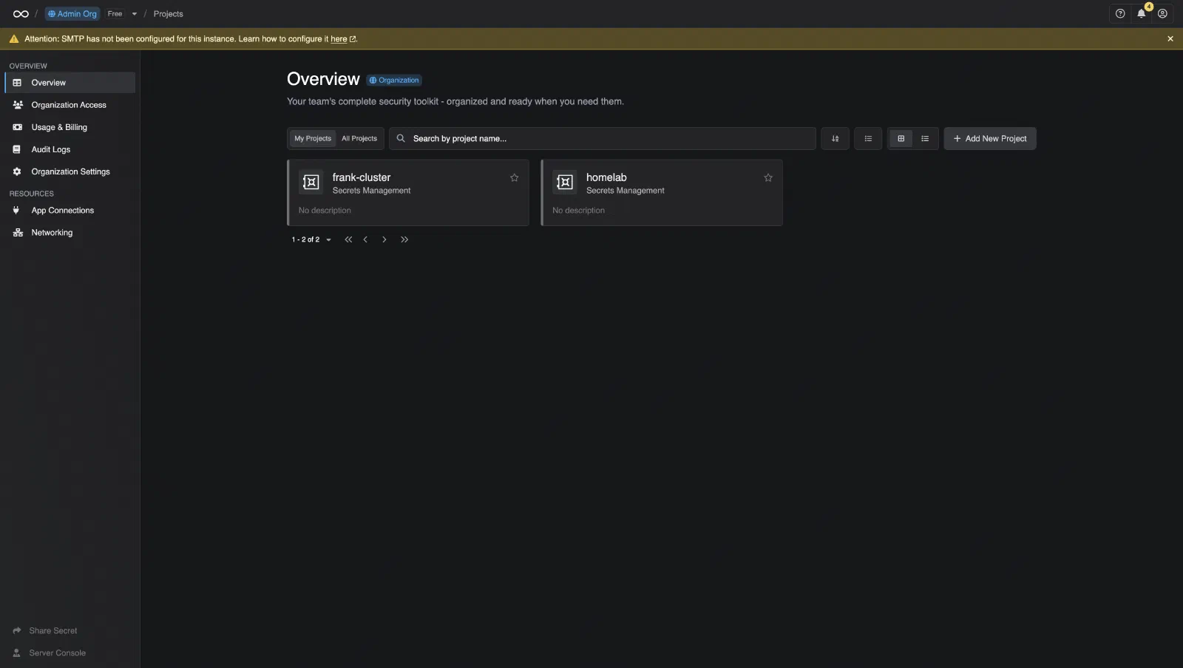Click the Free plan badge
The image size is (1183, 668).
point(115,14)
